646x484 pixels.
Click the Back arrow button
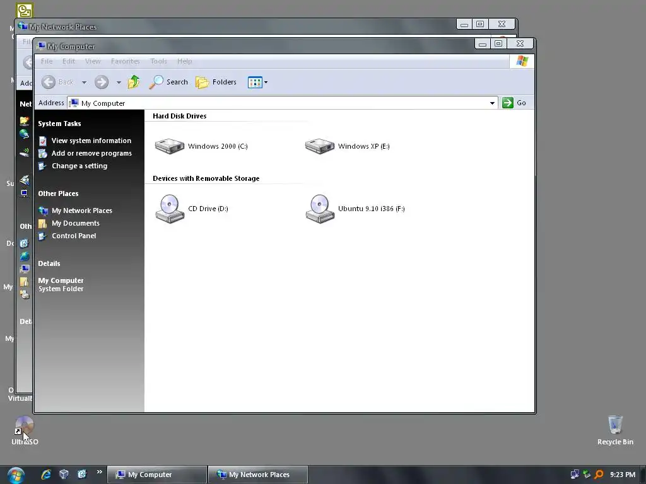(49, 83)
